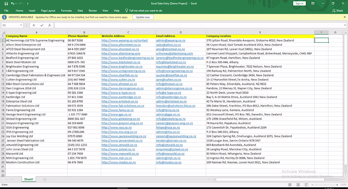Open the http://www.jetweld.co.nz link
Screen dimensions: 348x189
coord(119,145)
